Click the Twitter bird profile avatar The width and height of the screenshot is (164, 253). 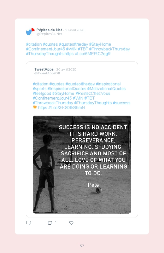[30, 32]
